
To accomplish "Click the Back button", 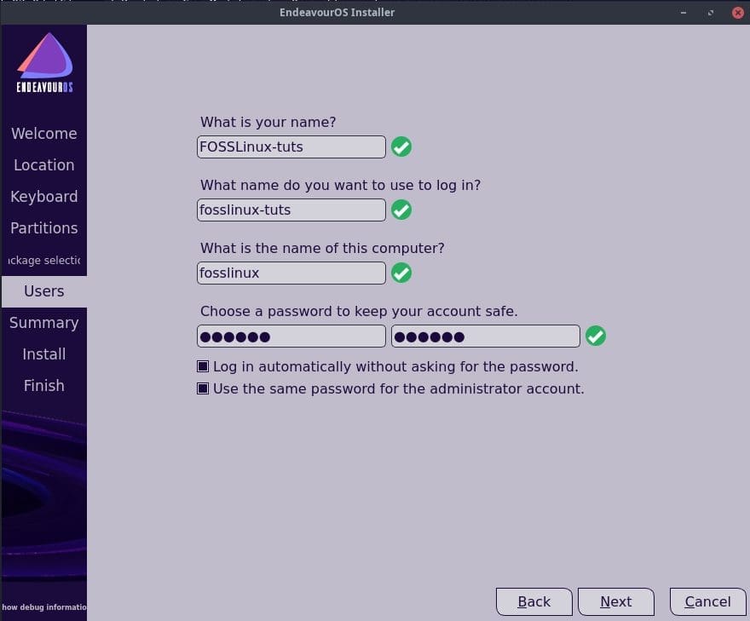I will point(534,601).
